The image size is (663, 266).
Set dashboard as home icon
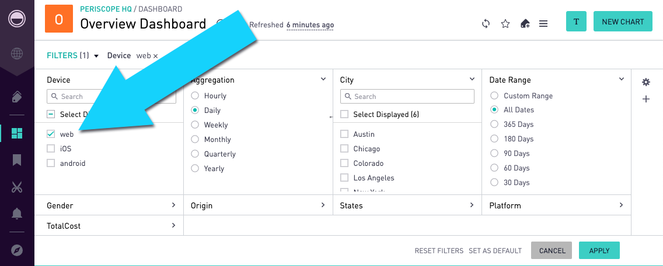pos(525,24)
